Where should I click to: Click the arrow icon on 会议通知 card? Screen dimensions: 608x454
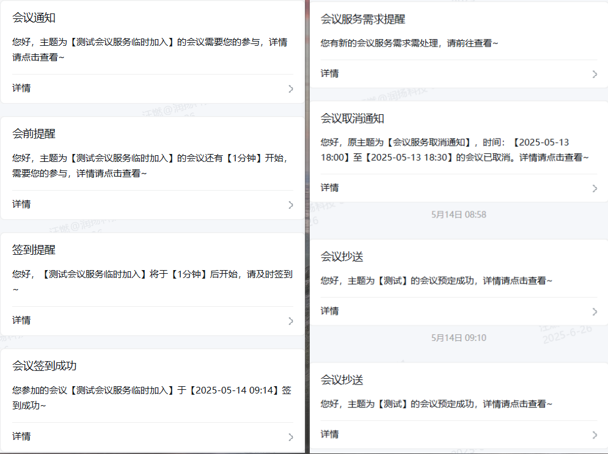[291, 89]
